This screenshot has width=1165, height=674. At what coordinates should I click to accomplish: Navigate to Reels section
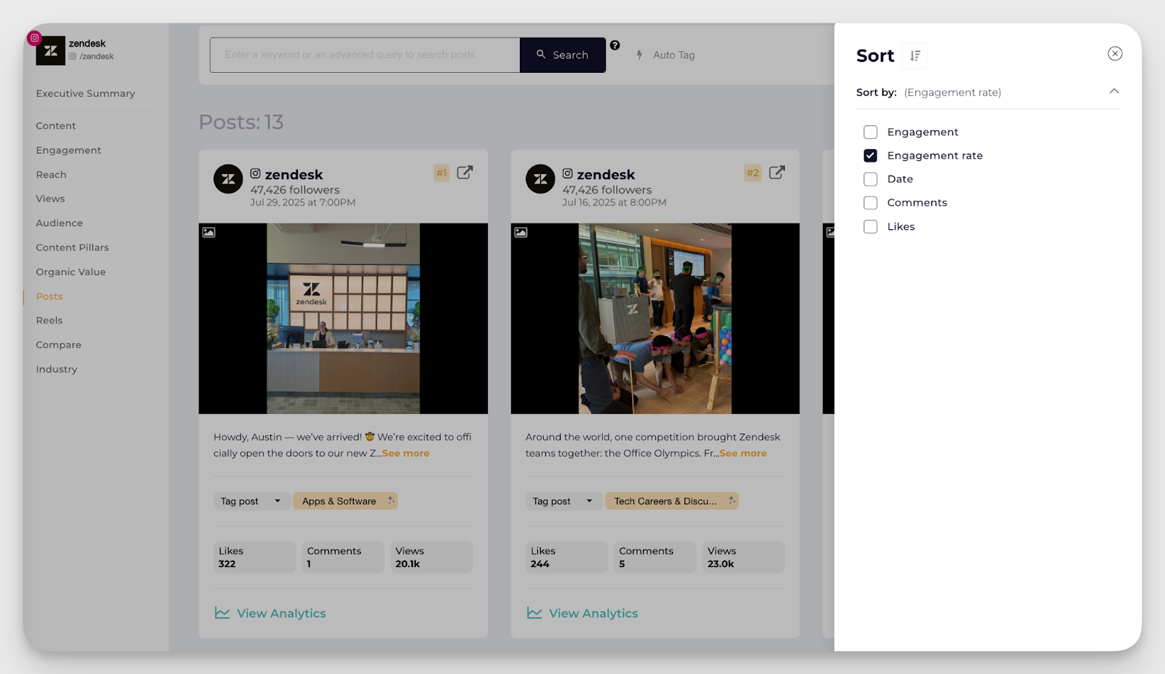(x=49, y=320)
